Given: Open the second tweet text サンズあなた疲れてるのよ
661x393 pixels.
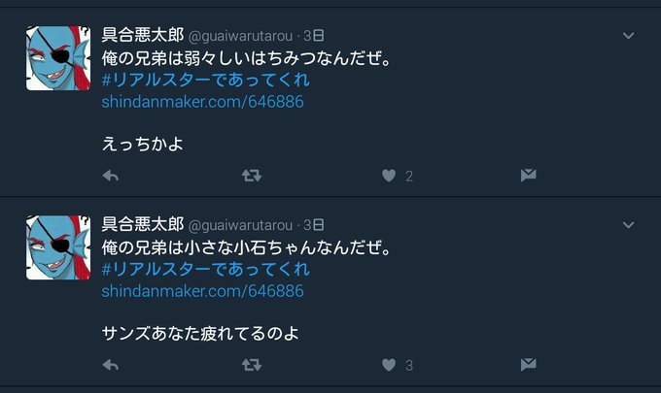Looking at the screenshot, I should pyautogui.click(x=200, y=333).
